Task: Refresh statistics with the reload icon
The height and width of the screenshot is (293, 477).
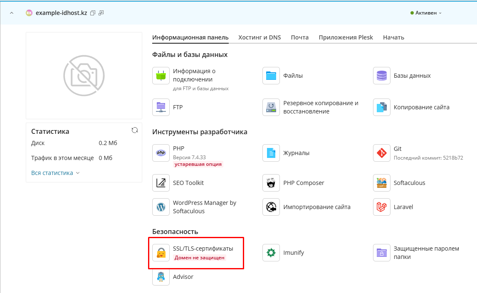Action: [x=135, y=130]
